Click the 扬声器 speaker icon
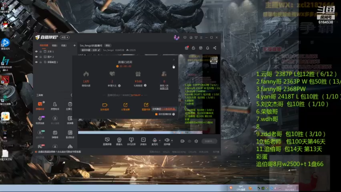Viewport: 341px width, 192px height. pos(167,140)
